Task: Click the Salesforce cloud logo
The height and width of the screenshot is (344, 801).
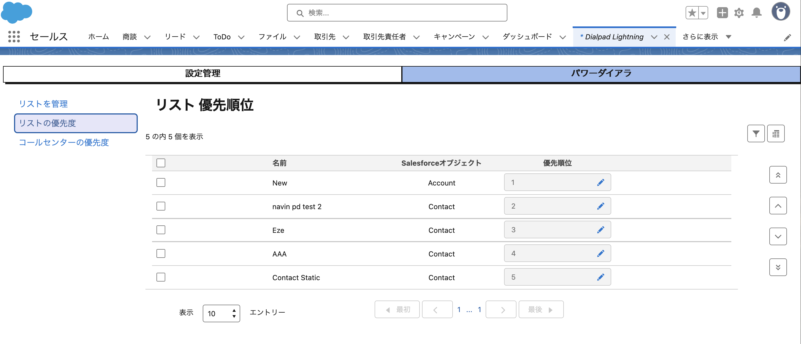Action: tap(17, 12)
